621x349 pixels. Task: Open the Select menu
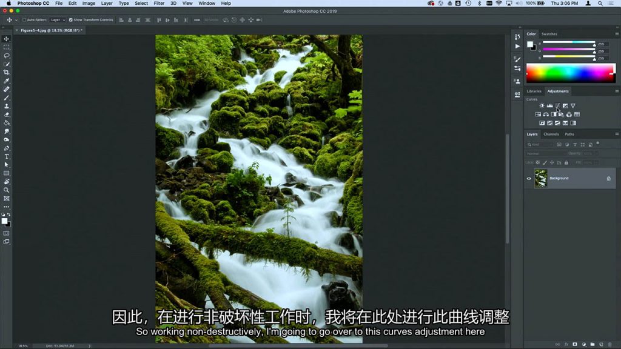[141, 3]
